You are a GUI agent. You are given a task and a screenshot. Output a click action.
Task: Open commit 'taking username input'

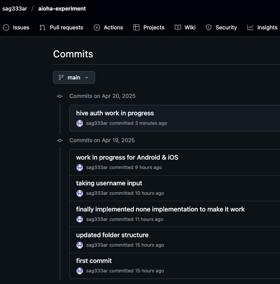[109, 183]
